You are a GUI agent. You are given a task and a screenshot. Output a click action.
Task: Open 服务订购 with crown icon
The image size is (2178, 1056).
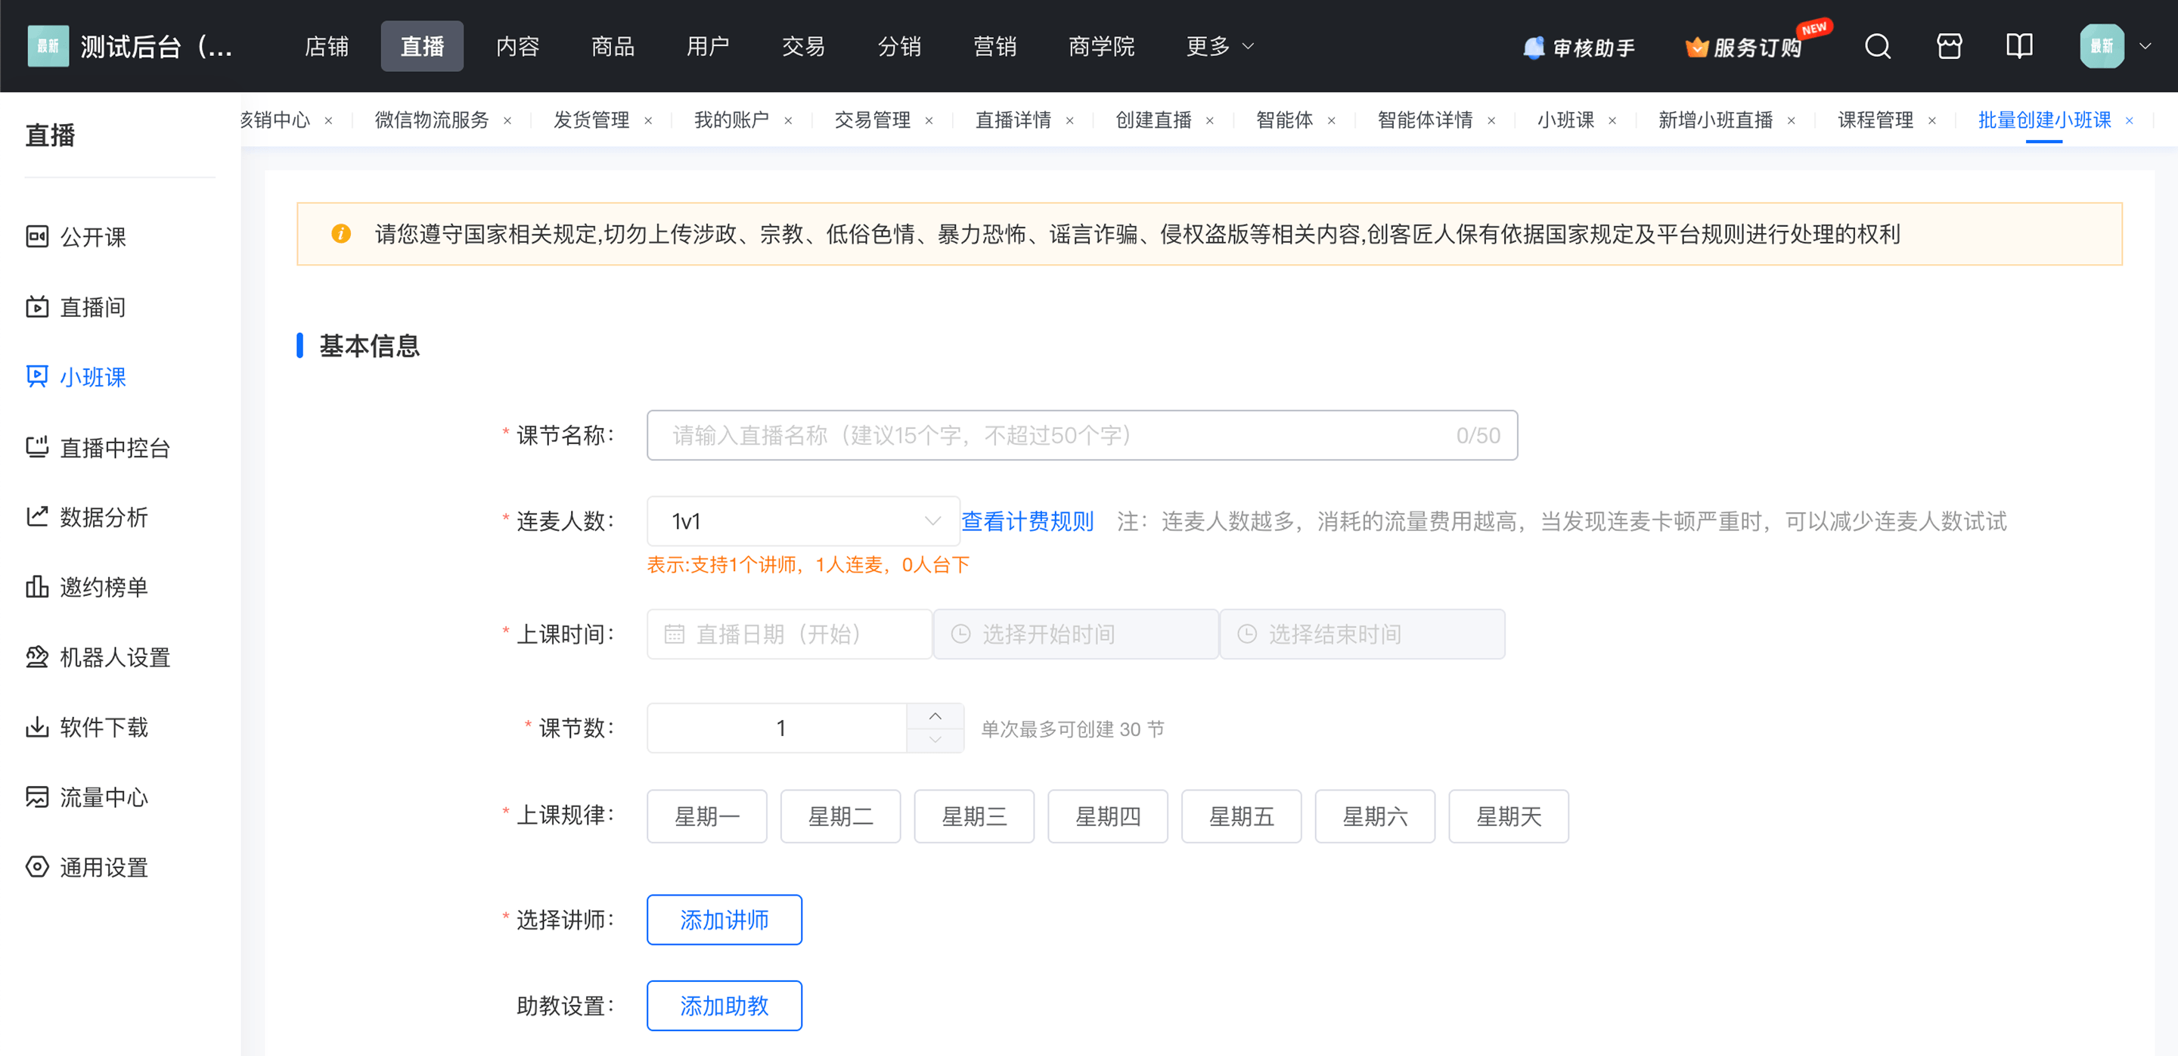(1743, 48)
